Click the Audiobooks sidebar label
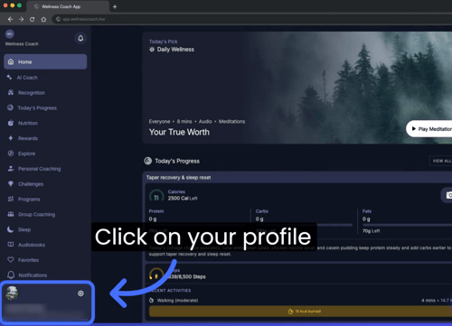Image resolution: width=452 pixels, height=326 pixels. point(32,245)
